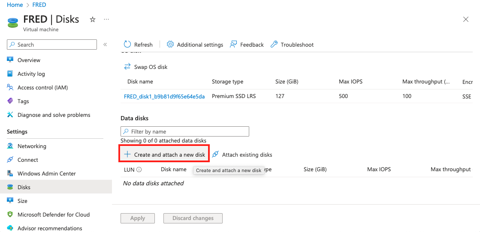Open FRED_disk1 OS disk link
The width and height of the screenshot is (480, 232).
164,96
